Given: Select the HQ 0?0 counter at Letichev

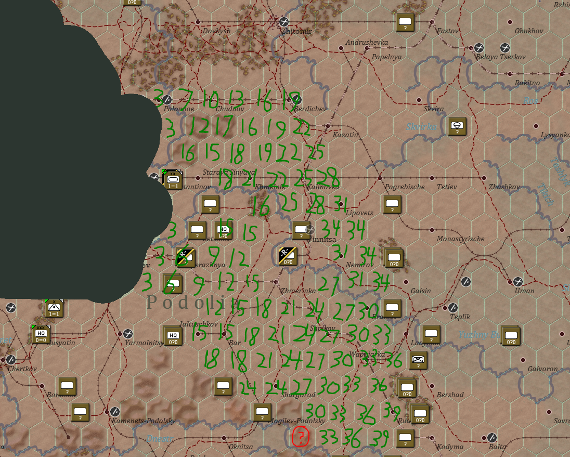Looking at the screenshot, I should [x=223, y=230].
